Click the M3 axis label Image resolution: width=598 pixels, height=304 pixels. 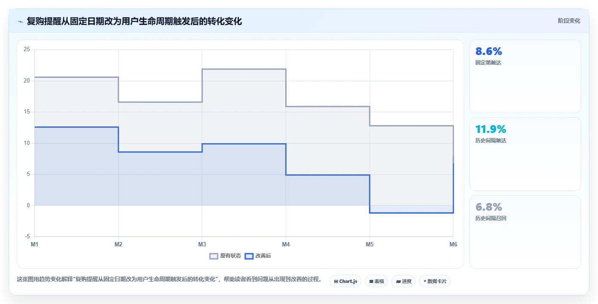[x=202, y=244]
